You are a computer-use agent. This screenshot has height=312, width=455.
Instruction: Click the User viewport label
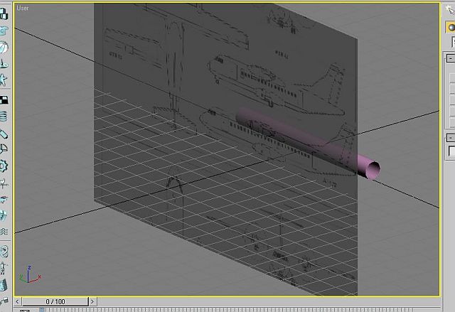[23, 8]
